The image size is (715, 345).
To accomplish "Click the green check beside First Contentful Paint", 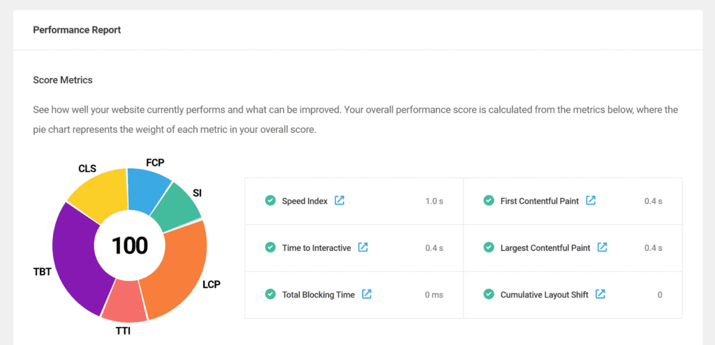I will click(x=489, y=201).
